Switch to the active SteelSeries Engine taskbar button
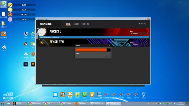The image size is (189, 106). point(113,103)
